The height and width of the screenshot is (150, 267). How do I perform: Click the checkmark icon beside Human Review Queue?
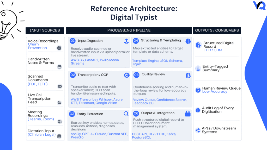198,90
